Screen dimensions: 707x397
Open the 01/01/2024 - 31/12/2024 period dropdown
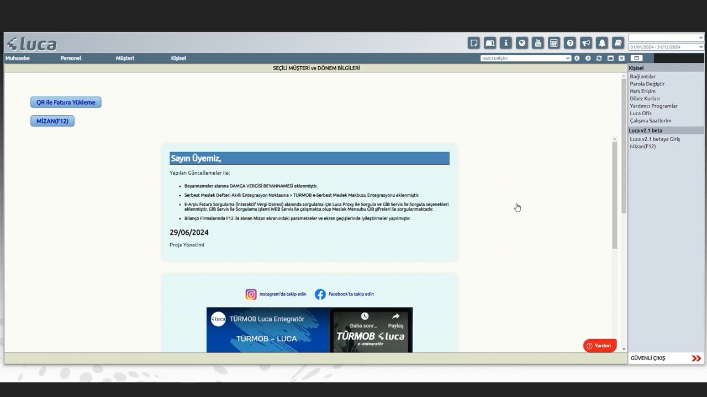tap(666, 47)
